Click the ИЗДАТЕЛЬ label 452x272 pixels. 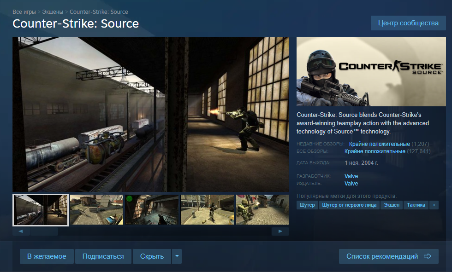pos(309,184)
